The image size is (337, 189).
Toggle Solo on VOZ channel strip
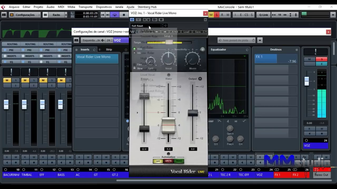[322, 59]
